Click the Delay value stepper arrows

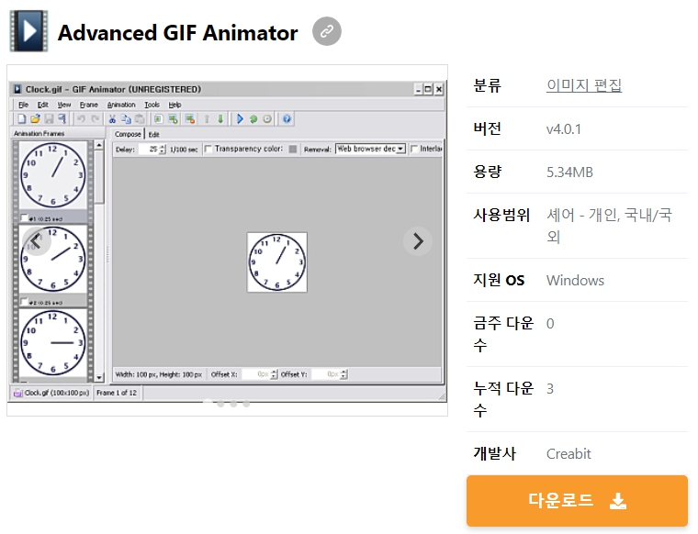click(x=163, y=149)
